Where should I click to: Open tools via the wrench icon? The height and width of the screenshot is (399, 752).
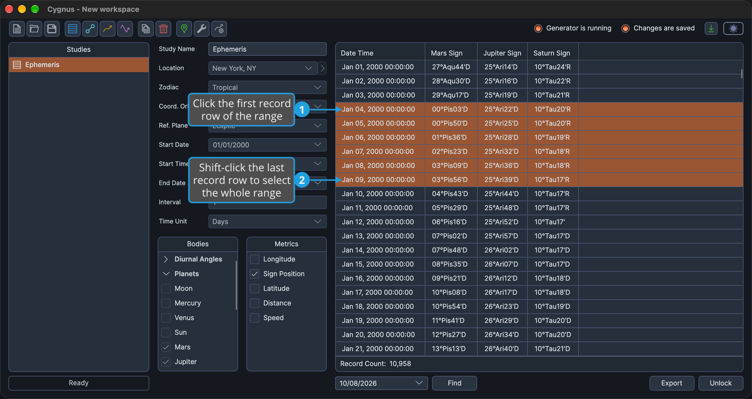point(202,29)
